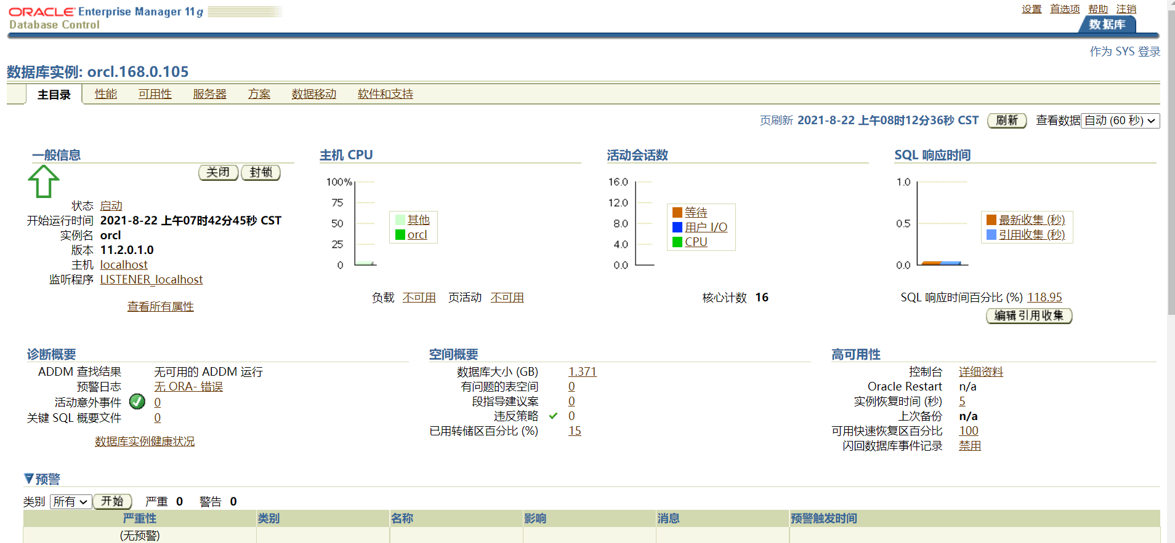The image size is (1175, 543).
Task: Open SQL response percentage 118.95 link
Action: coord(1045,298)
